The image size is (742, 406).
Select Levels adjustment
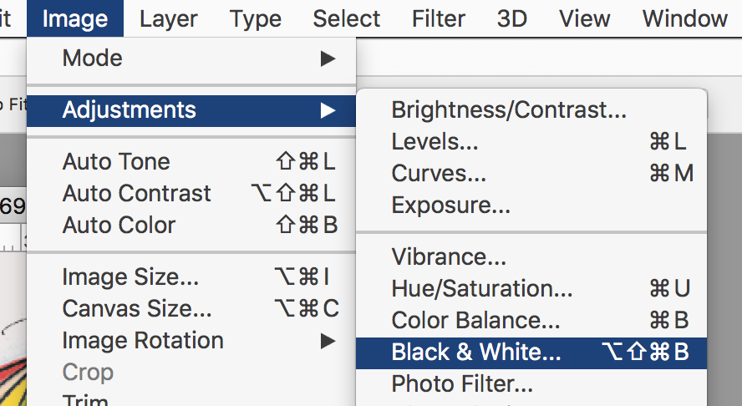point(531,141)
